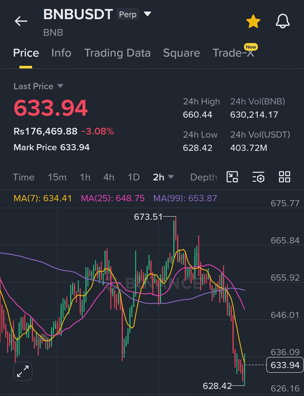Viewport: 304px width, 396px height.
Task: Tap the -3.08% change percentage
Action: tap(98, 131)
